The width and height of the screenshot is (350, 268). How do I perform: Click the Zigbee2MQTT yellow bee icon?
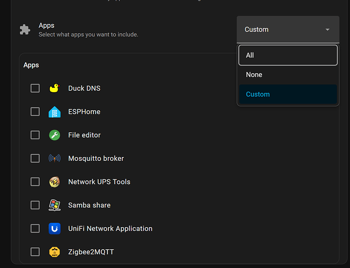point(54,252)
